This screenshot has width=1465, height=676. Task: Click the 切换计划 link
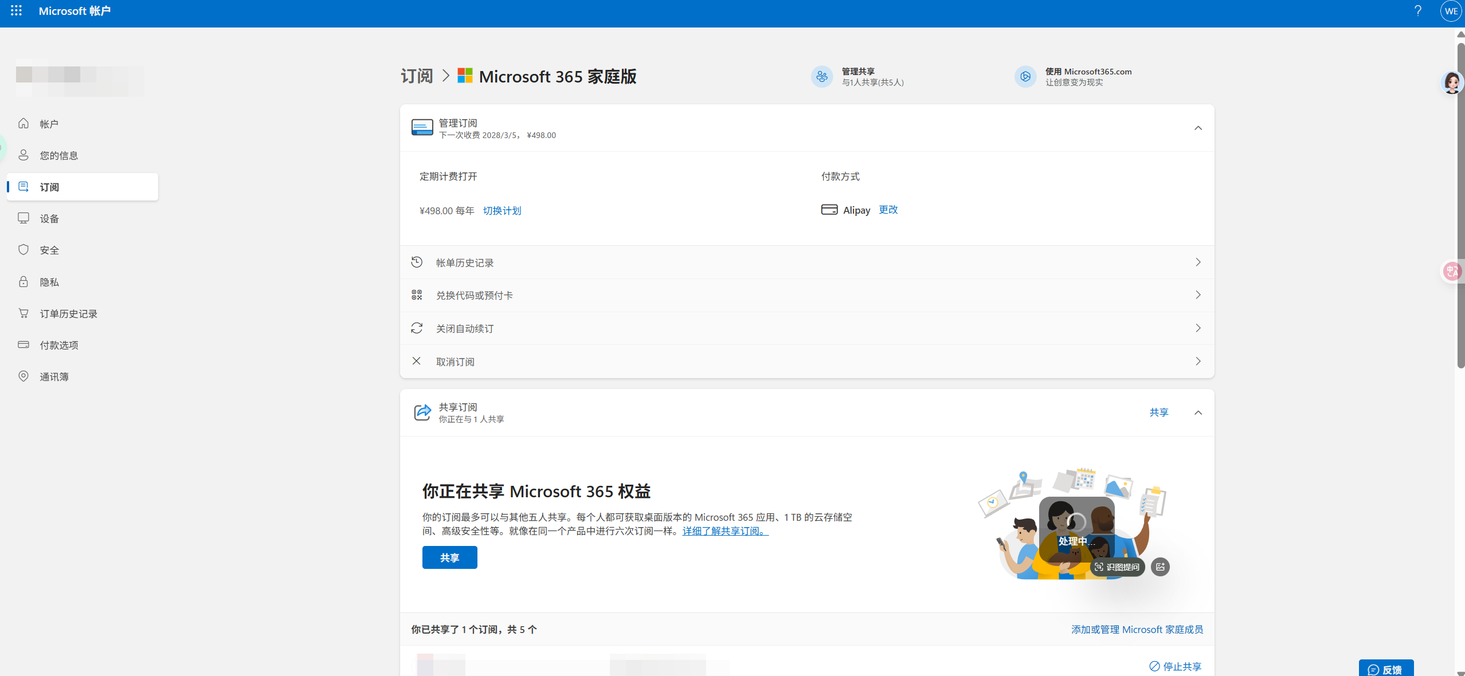(502, 211)
